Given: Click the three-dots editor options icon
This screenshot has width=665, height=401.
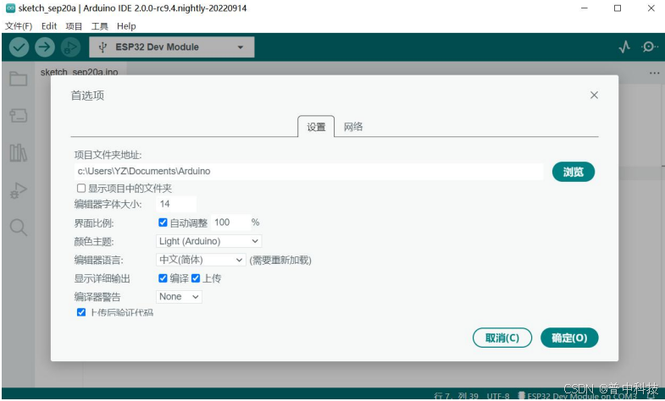Looking at the screenshot, I should tap(654, 73).
